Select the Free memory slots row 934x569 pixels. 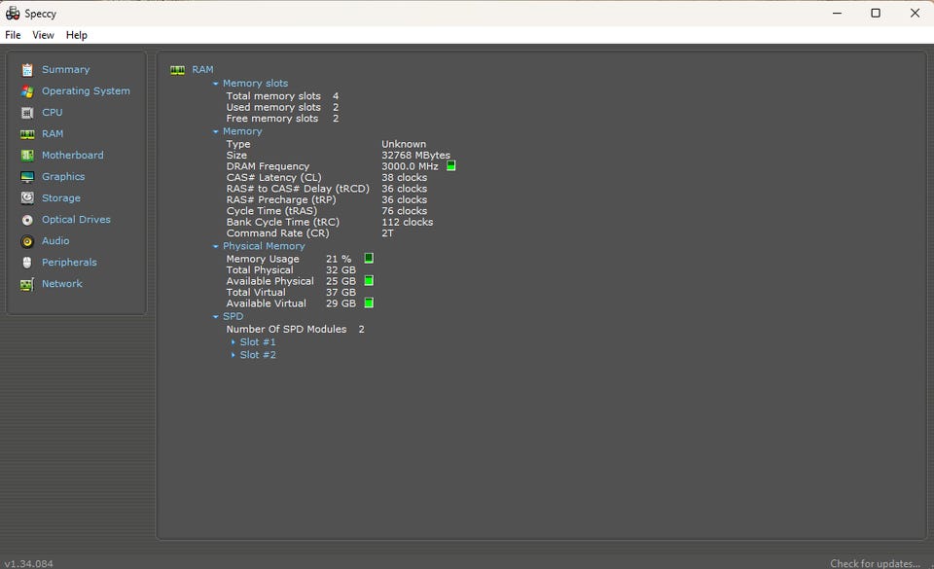point(282,119)
